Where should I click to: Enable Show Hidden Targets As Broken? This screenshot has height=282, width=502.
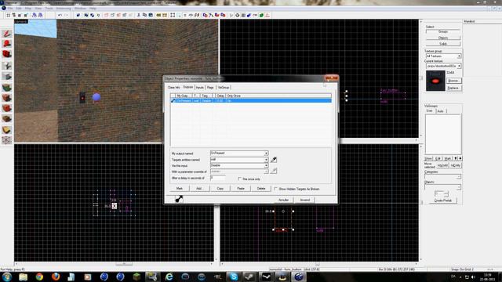[275, 189]
